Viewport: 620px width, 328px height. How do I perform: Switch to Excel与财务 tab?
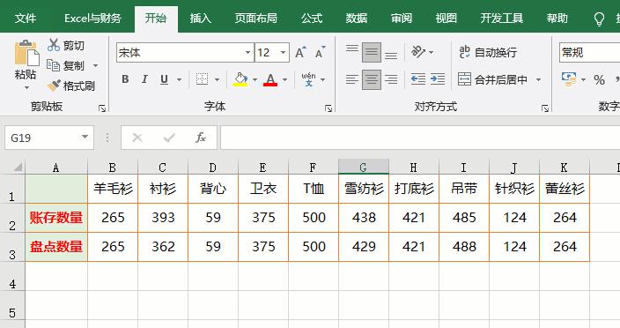pos(93,19)
